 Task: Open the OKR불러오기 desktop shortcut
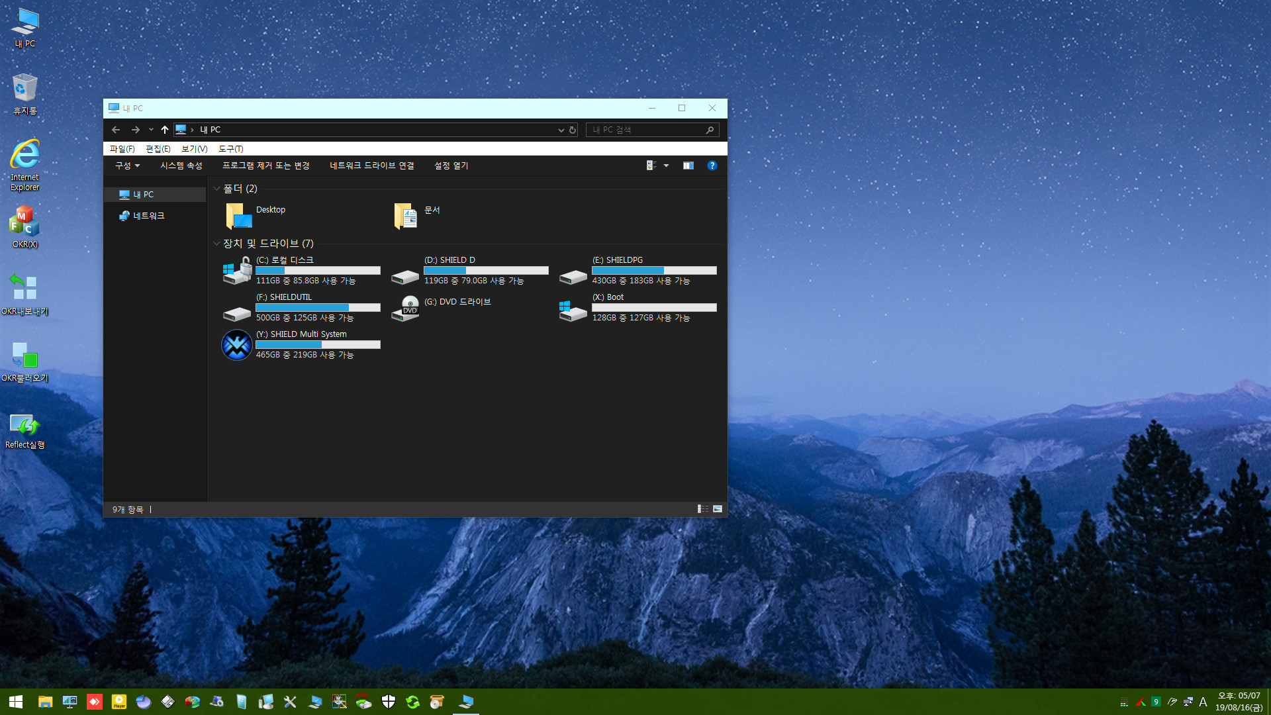25,362
